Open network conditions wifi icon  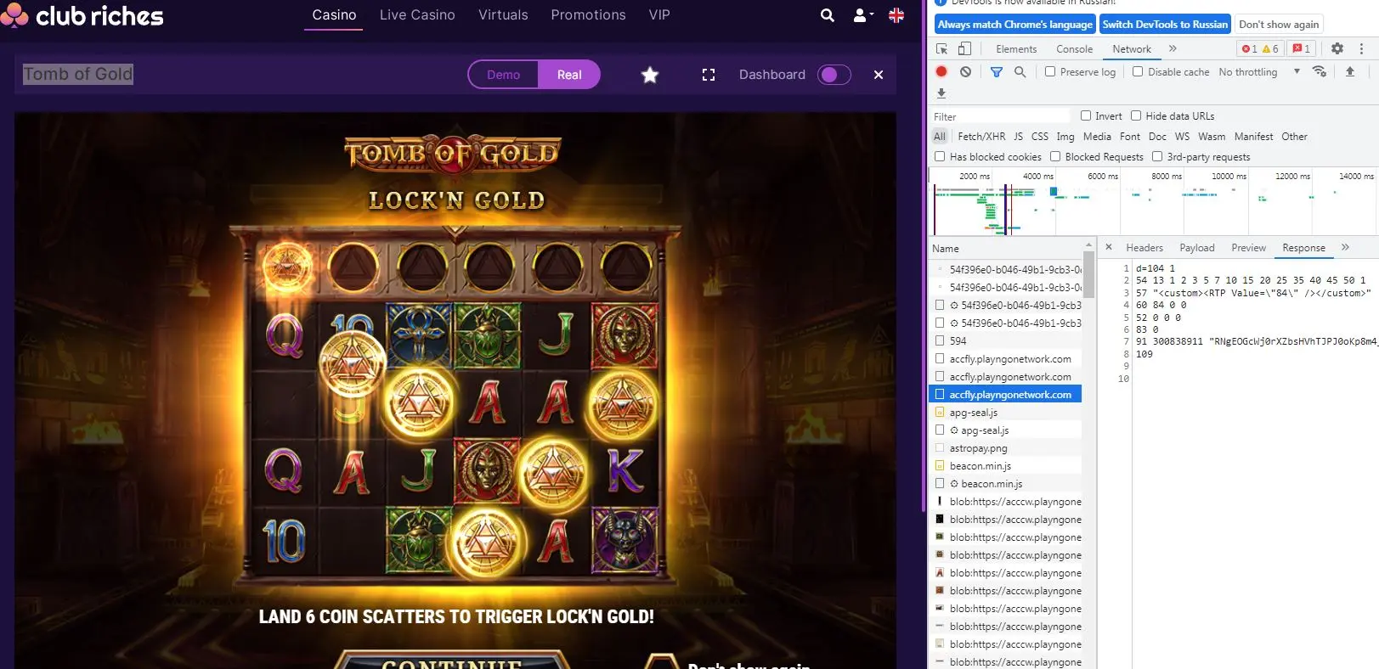pos(1320,71)
